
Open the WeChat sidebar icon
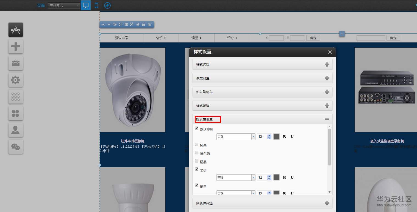tap(16, 147)
